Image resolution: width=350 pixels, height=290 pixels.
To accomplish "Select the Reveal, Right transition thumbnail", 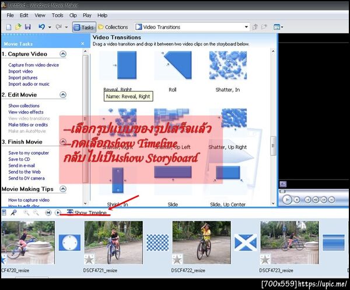I will tap(118, 65).
